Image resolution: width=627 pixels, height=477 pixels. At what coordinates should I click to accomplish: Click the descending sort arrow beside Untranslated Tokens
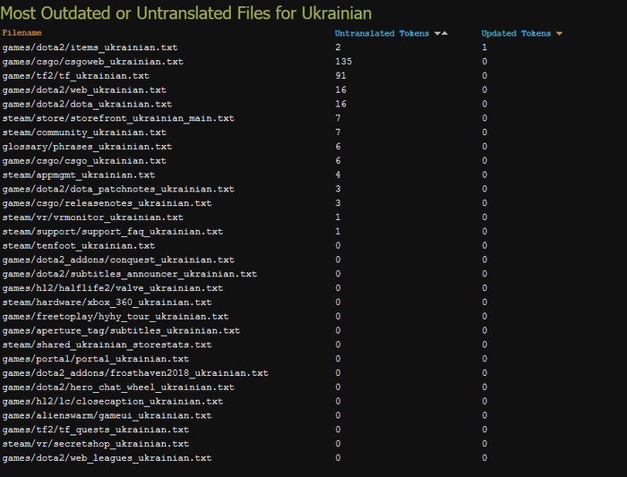click(436, 33)
